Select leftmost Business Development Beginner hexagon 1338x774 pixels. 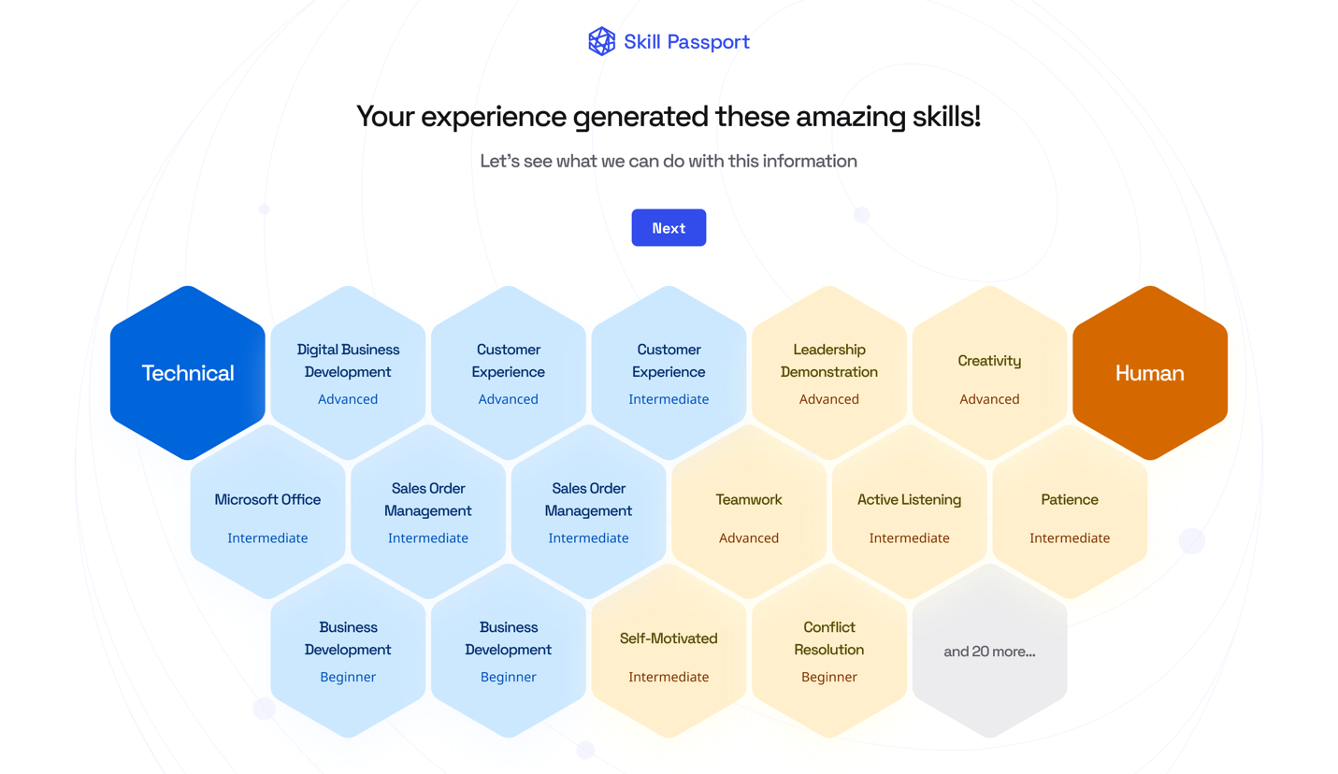pos(348,651)
